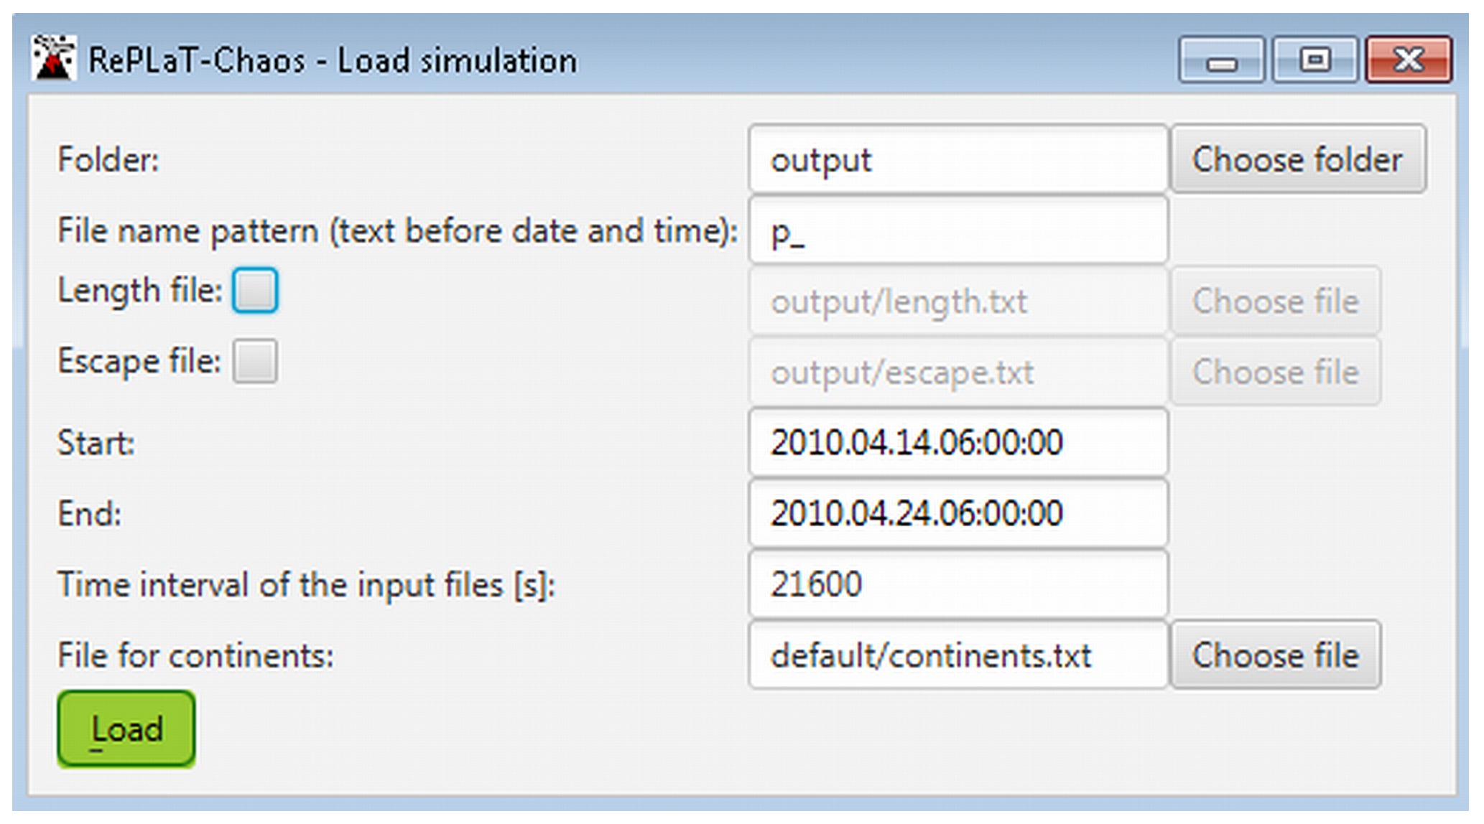Click the default/continents.txt path field
Viewport: 1484px width, 824px height.
pos(958,655)
